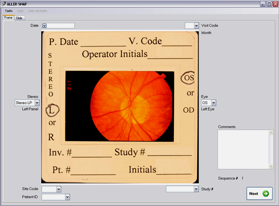Open the Site Code dropdown
The height and width of the screenshot is (206, 279).
tap(59, 189)
